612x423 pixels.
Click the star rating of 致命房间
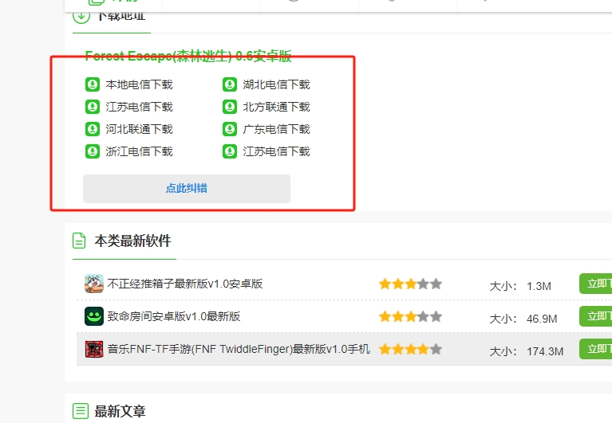coord(410,317)
